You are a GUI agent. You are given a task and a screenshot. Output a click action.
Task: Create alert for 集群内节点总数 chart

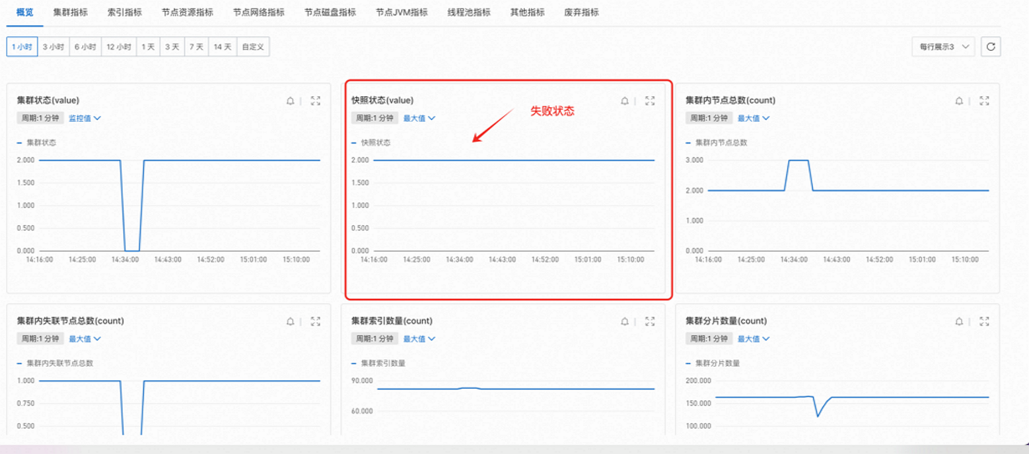[x=959, y=101]
